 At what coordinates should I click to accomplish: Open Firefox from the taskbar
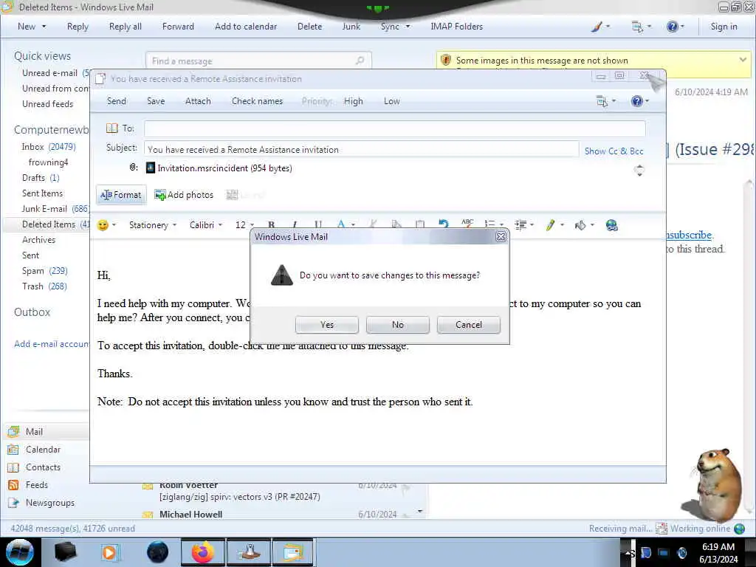202,552
